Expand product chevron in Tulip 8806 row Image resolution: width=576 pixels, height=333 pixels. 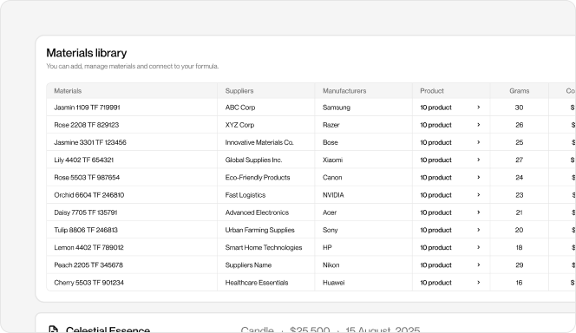[x=478, y=230]
